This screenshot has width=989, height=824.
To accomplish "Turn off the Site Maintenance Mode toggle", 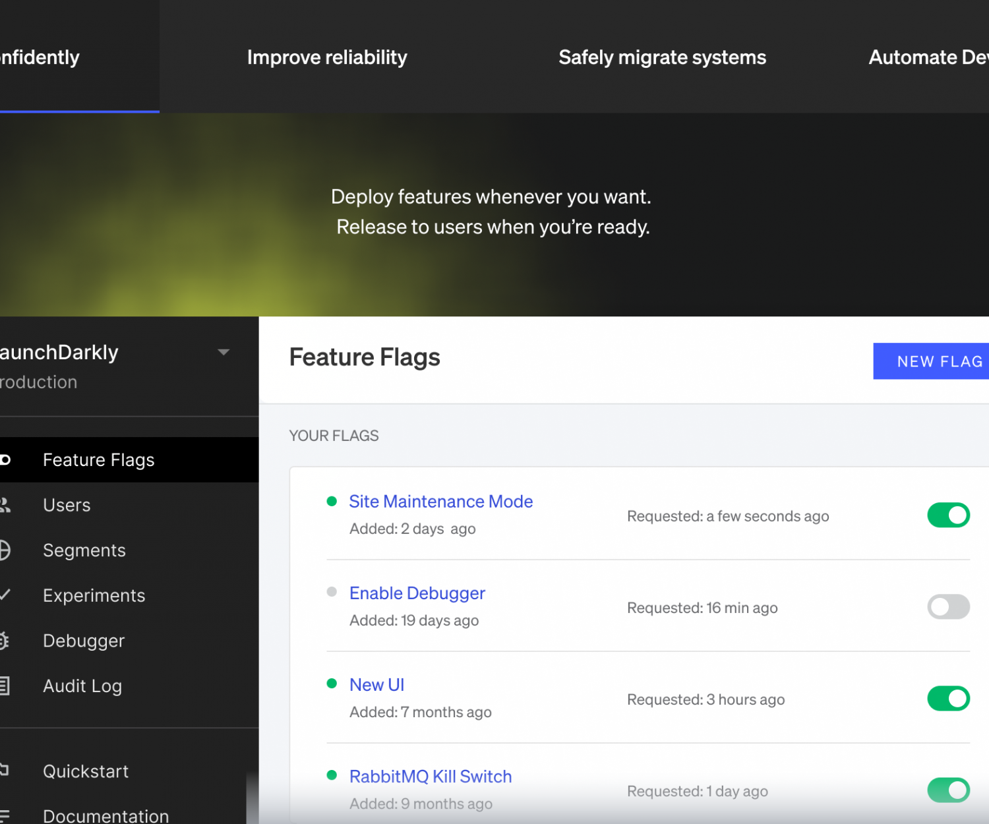I will pyautogui.click(x=948, y=515).
